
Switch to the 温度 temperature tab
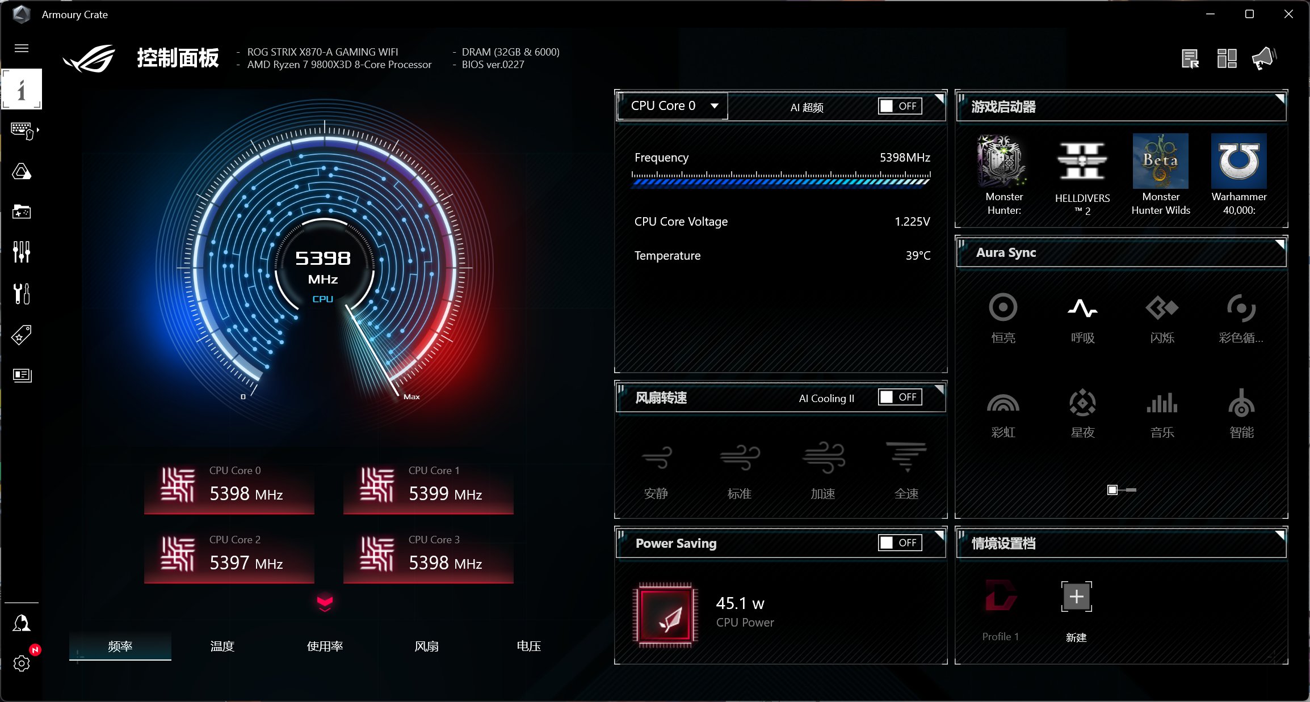click(x=222, y=646)
